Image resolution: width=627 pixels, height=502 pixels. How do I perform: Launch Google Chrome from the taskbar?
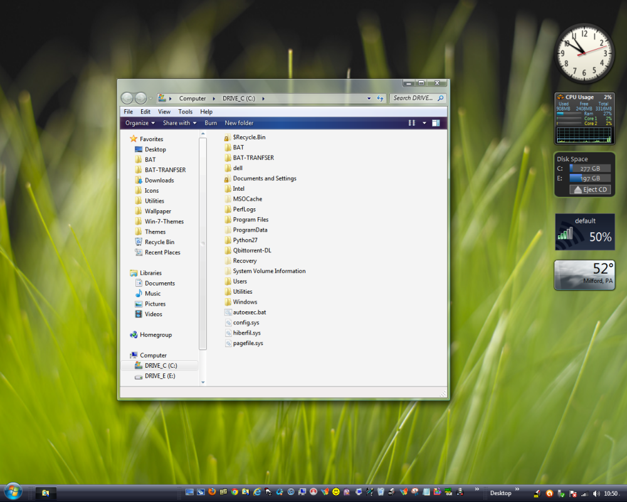234,492
